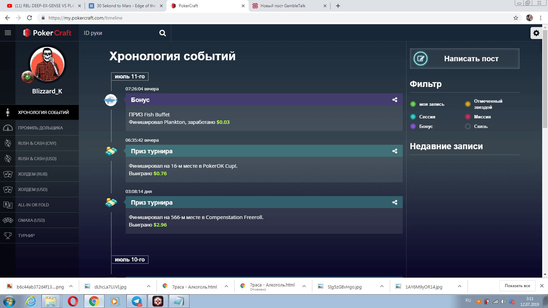Click money icon beside Compenstation Freeroll entry
Screen dimensions: 548x308
click(x=111, y=202)
